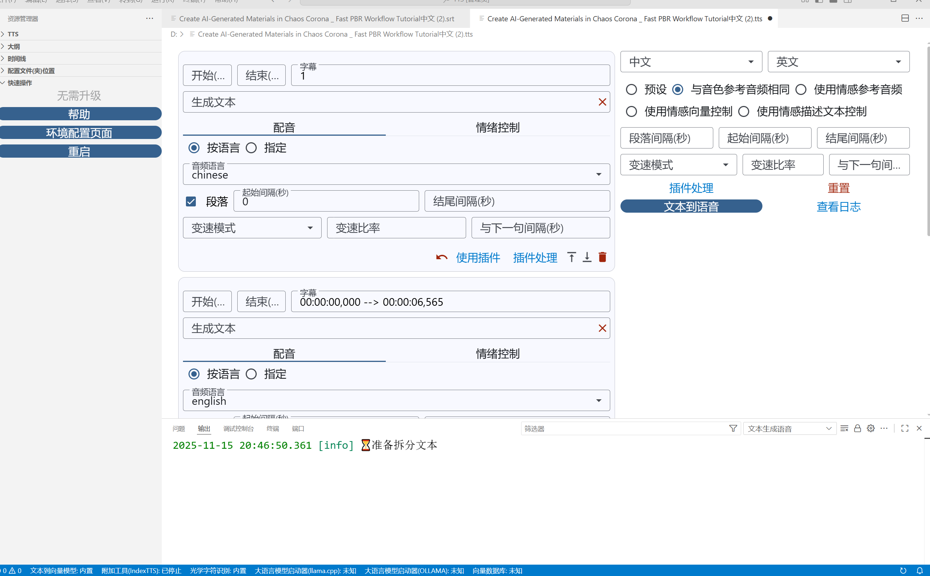Click the move-up arrow icon in the first card
Viewport: 930px width, 576px height.
[571, 257]
